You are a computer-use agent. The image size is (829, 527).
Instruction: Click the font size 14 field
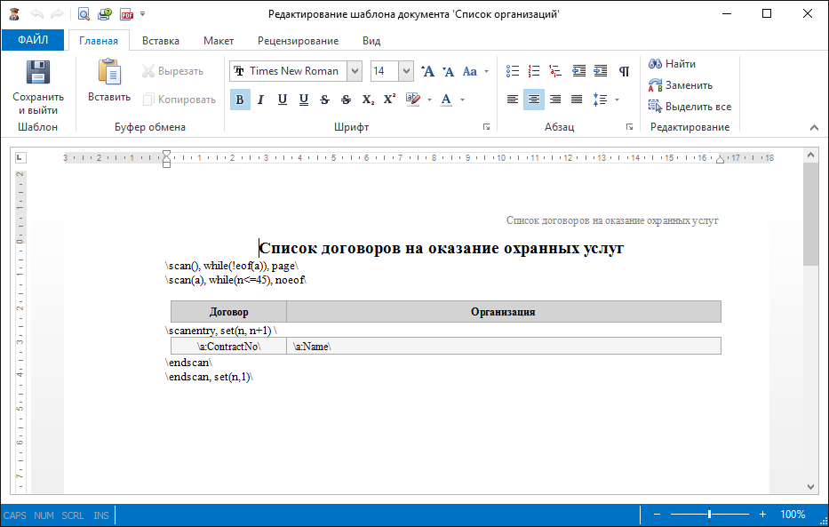[x=384, y=71]
